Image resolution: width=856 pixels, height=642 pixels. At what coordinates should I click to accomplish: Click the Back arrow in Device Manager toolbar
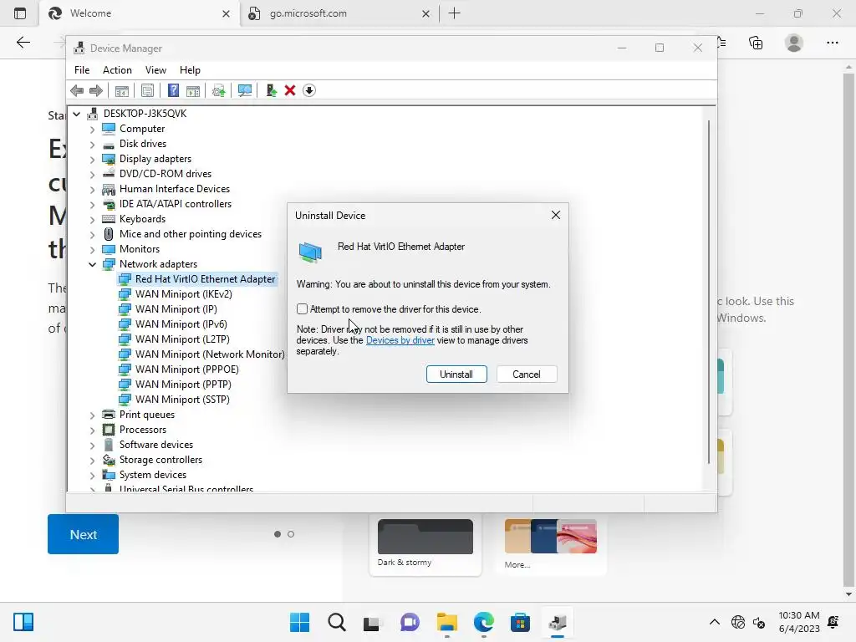tap(77, 90)
